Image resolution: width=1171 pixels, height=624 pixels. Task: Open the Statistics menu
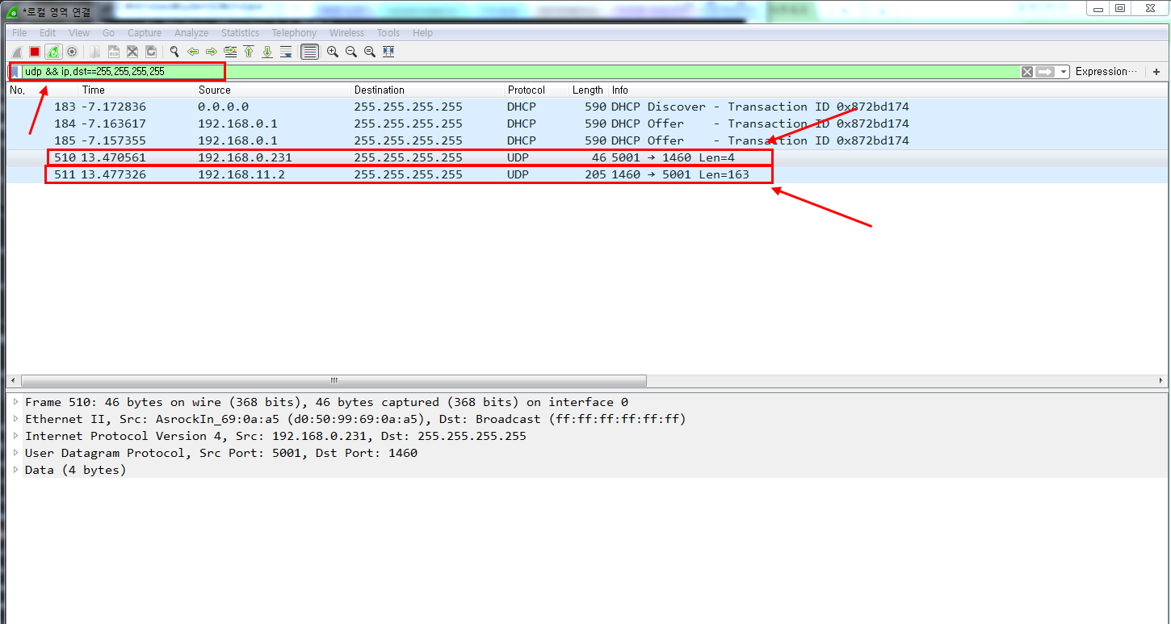coord(240,33)
